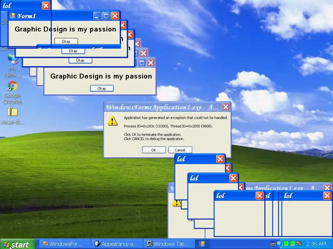This screenshot has height=249, width=333.
Task: Maximize the titled Form1 window
Action: point(106,16)
